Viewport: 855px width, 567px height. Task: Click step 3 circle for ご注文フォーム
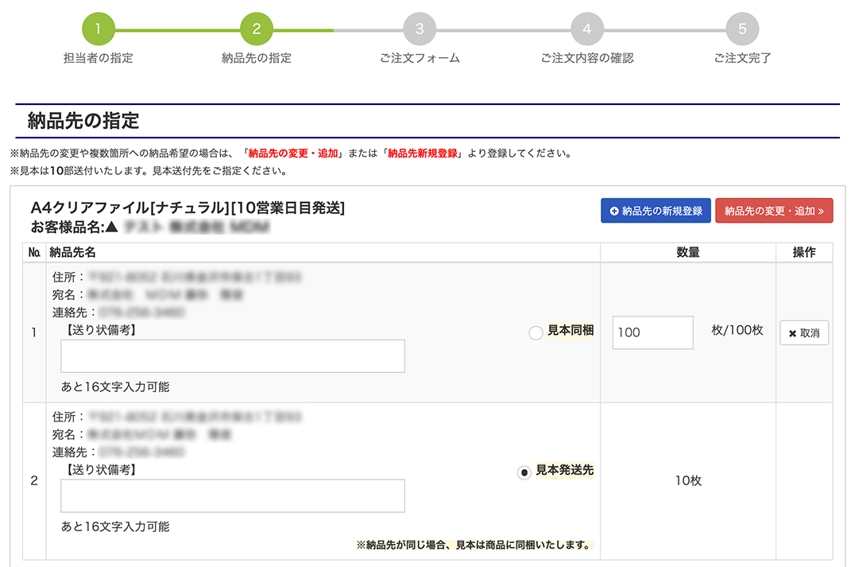click(x=420, y=29)
